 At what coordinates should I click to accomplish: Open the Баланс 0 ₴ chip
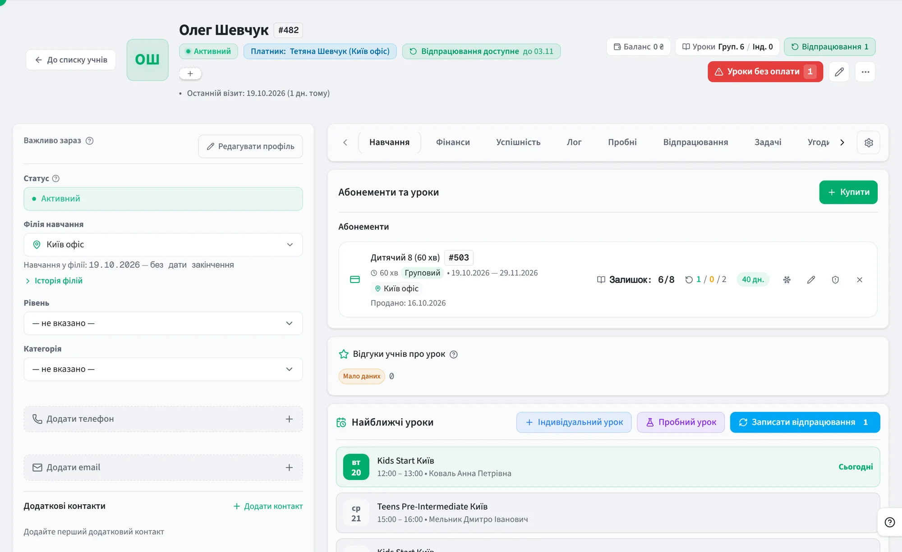coord(638,47)
